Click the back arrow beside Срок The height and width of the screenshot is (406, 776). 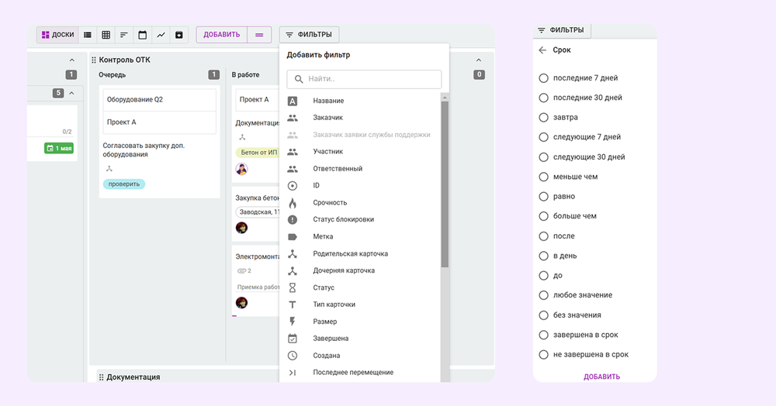click(x=542, y=50)
